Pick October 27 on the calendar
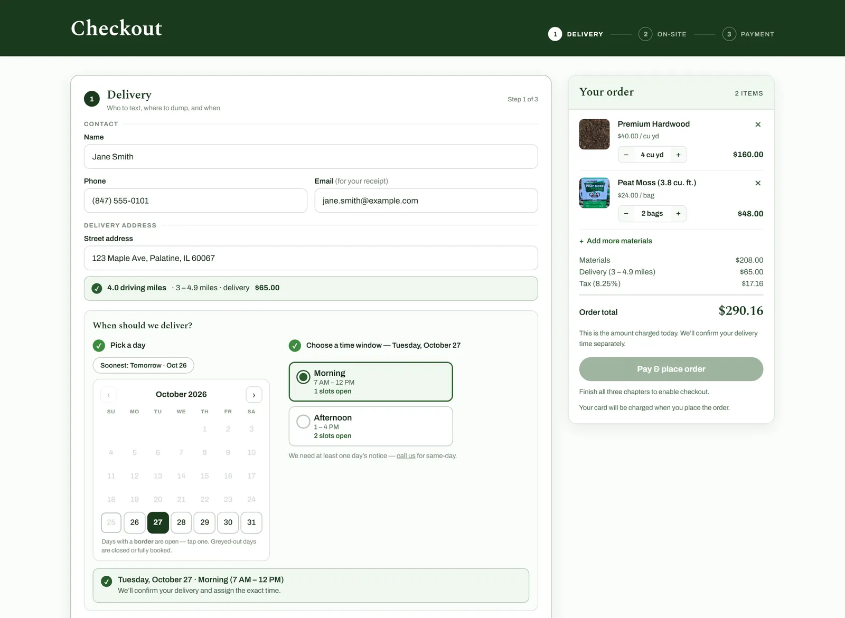This screenshot has height=618, width=845. coord(158,522)
